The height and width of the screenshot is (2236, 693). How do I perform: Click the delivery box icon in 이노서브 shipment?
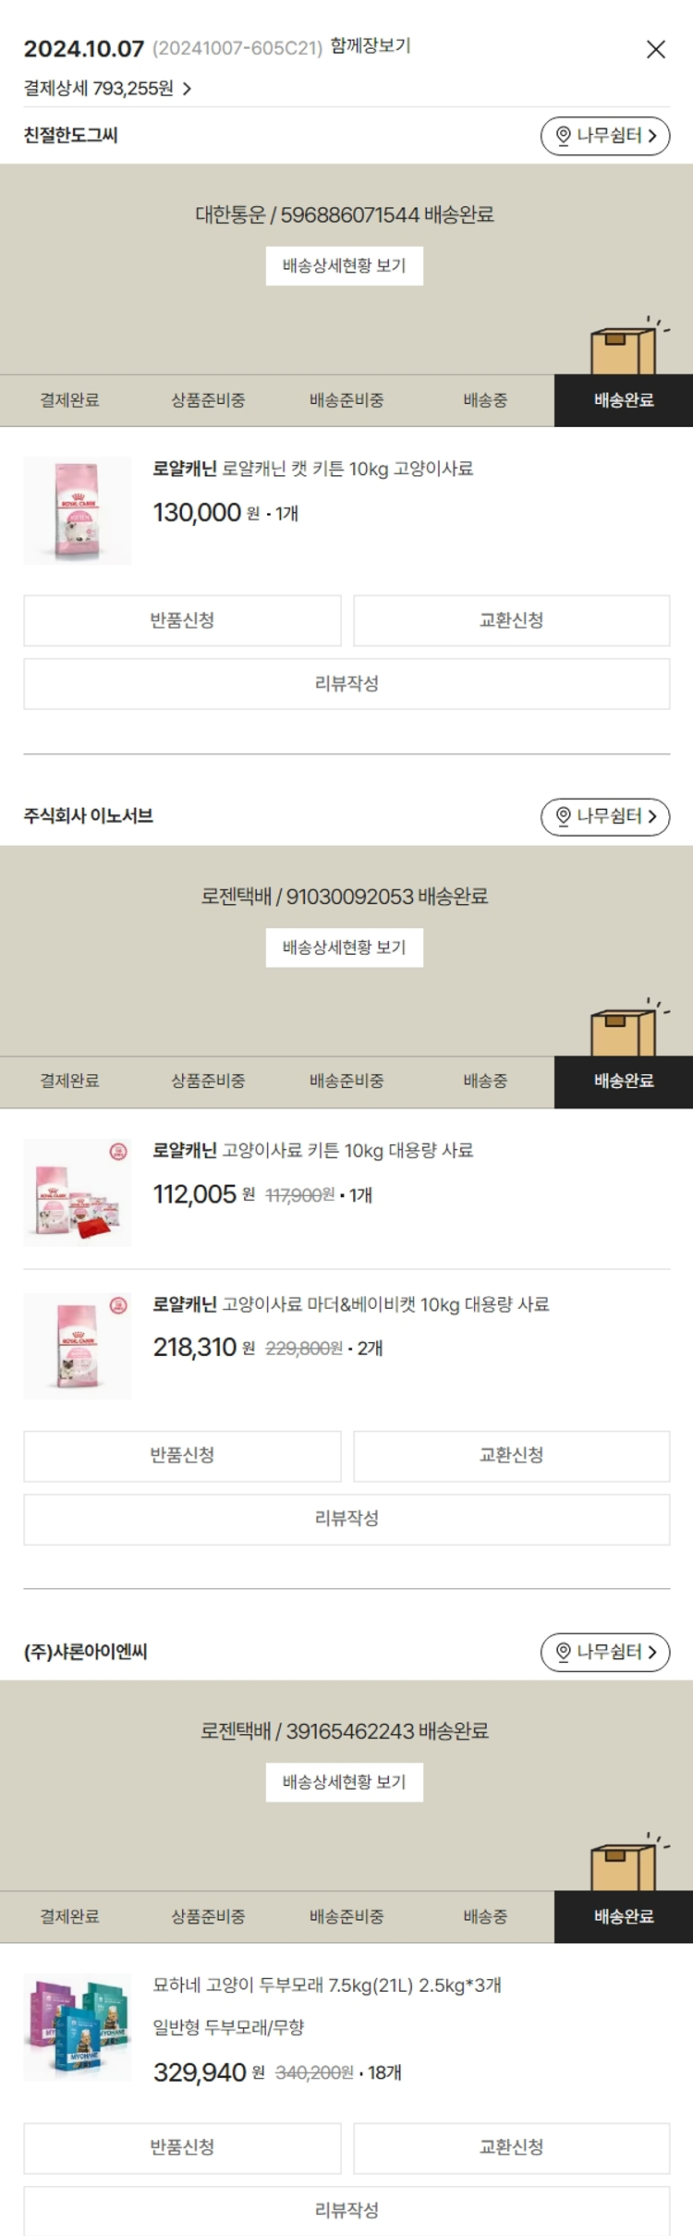(626, 1029)
